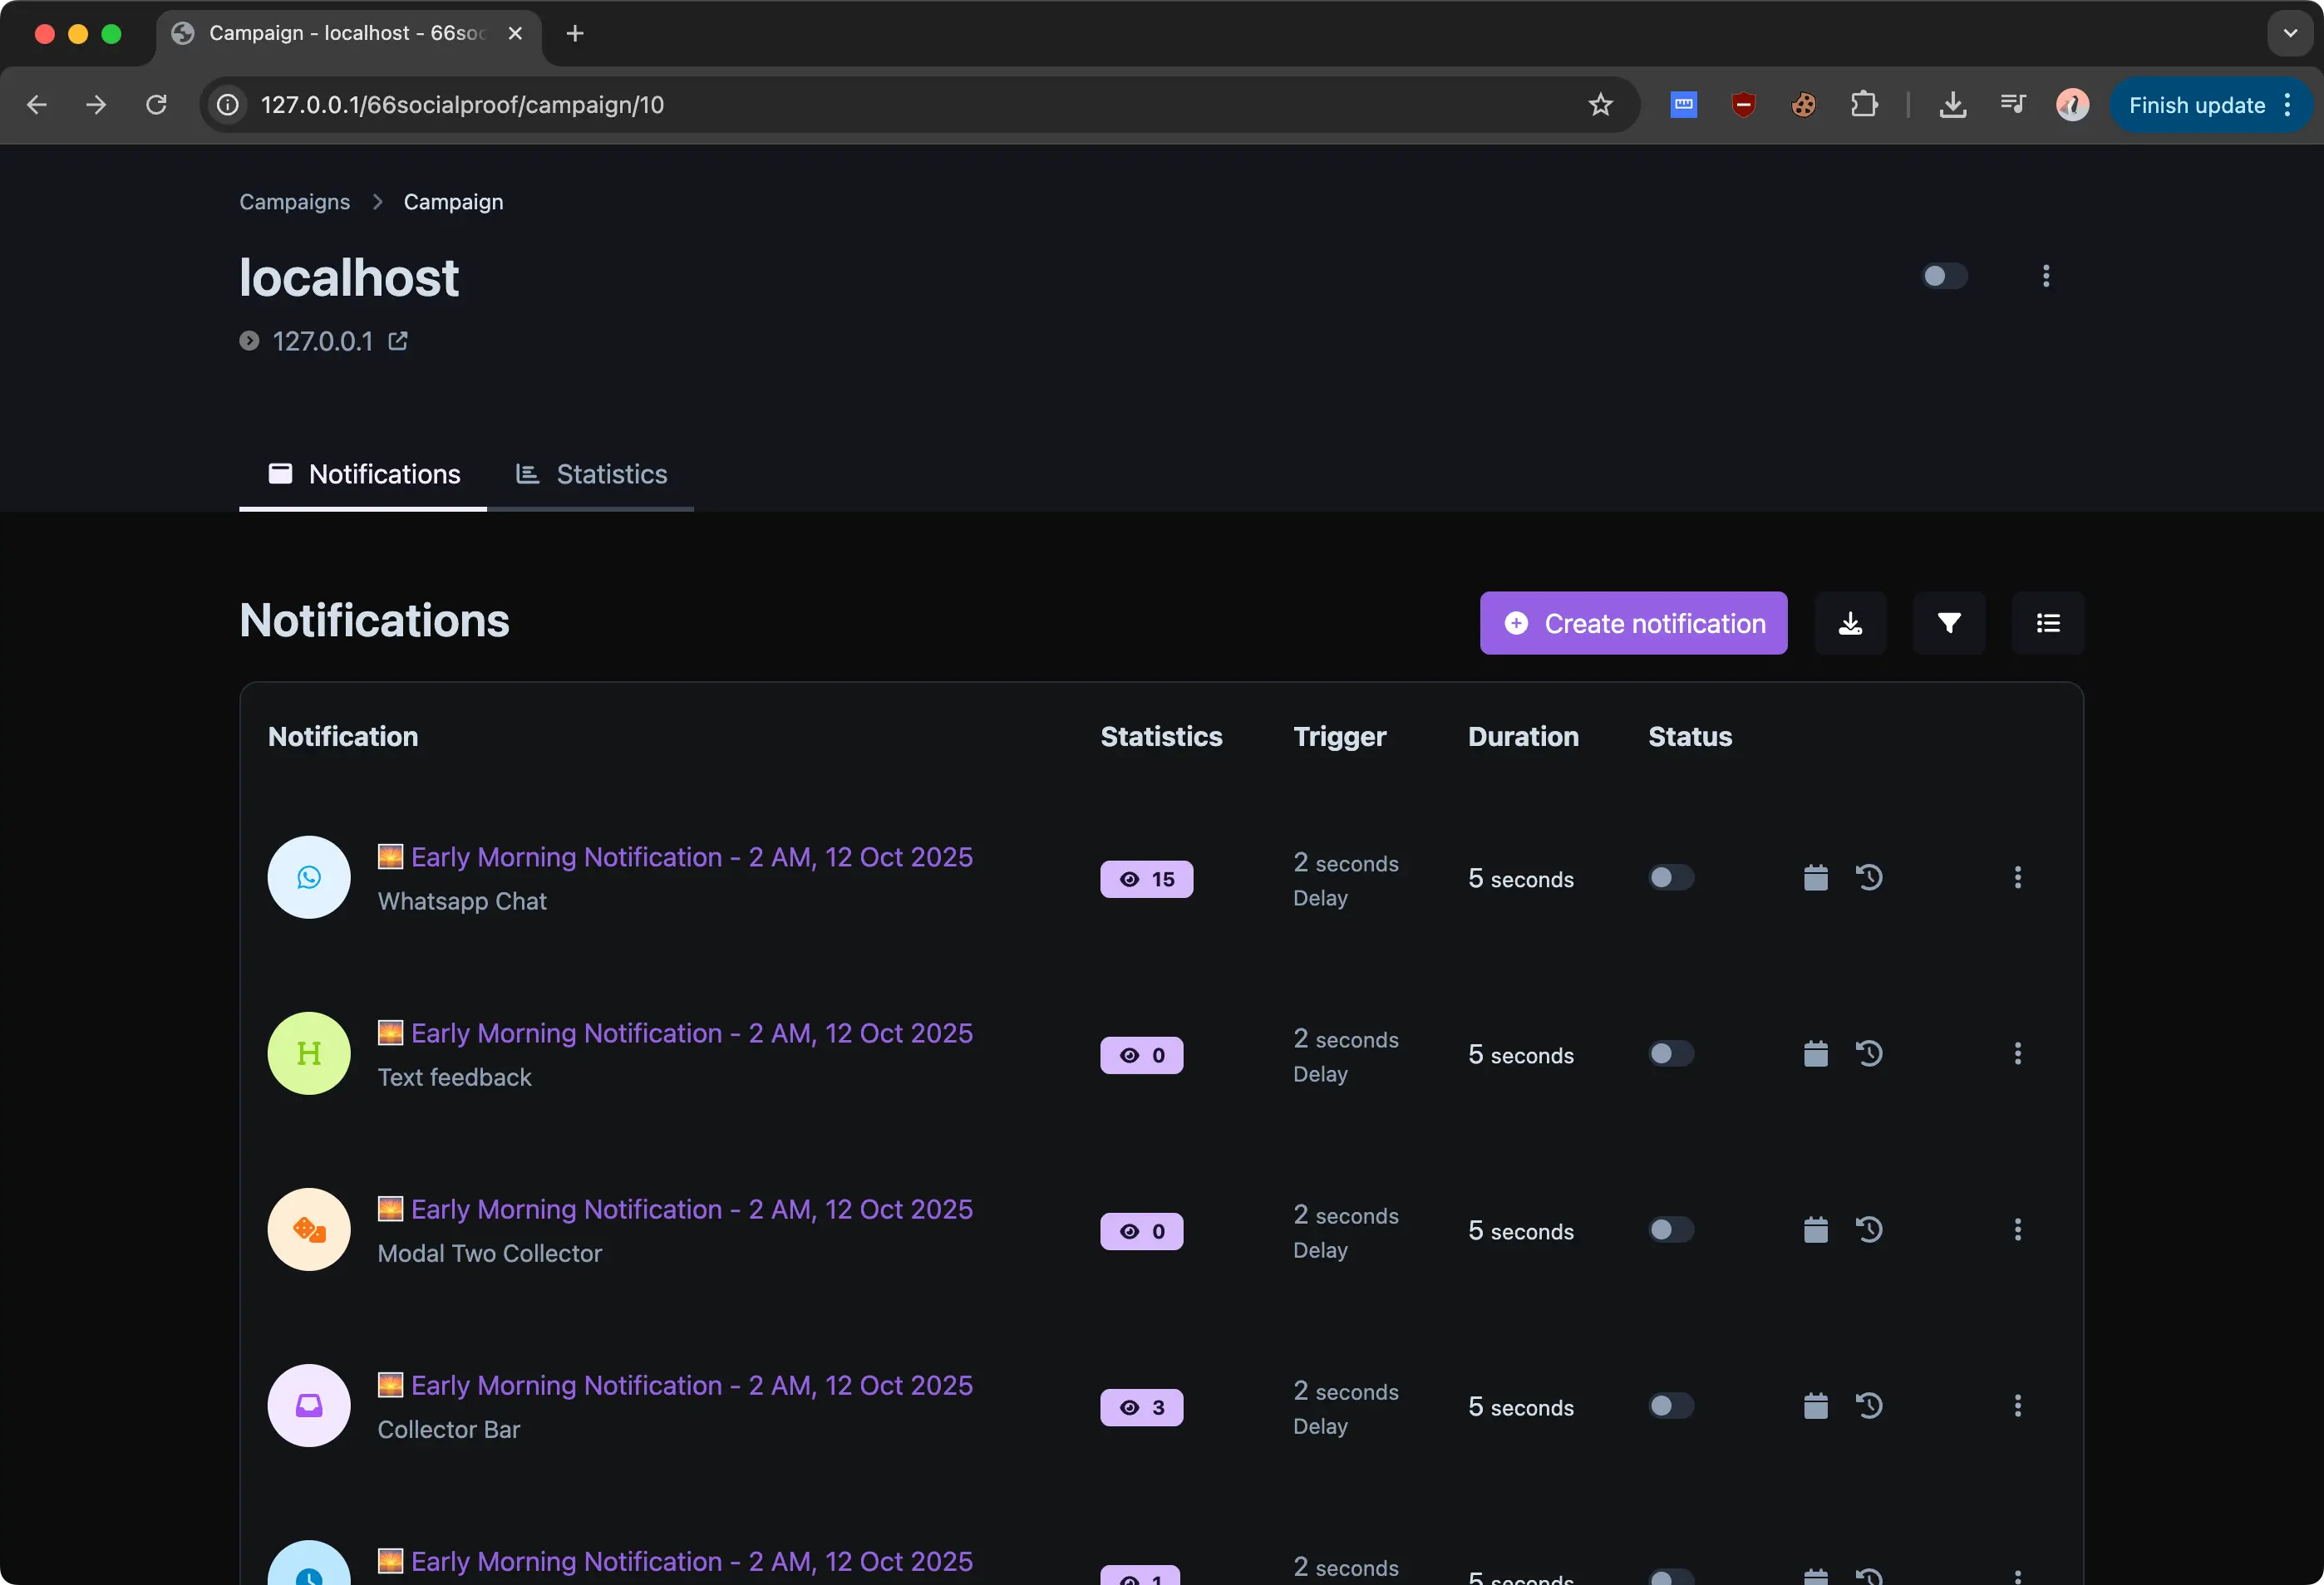Screen dimensions: 2324x1585
Task: Click the list view options icon
Action: pos(2047,624)
